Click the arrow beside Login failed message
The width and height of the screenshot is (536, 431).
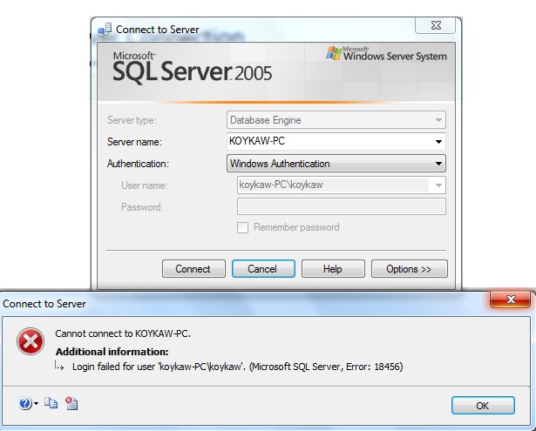tap(59, 366)
